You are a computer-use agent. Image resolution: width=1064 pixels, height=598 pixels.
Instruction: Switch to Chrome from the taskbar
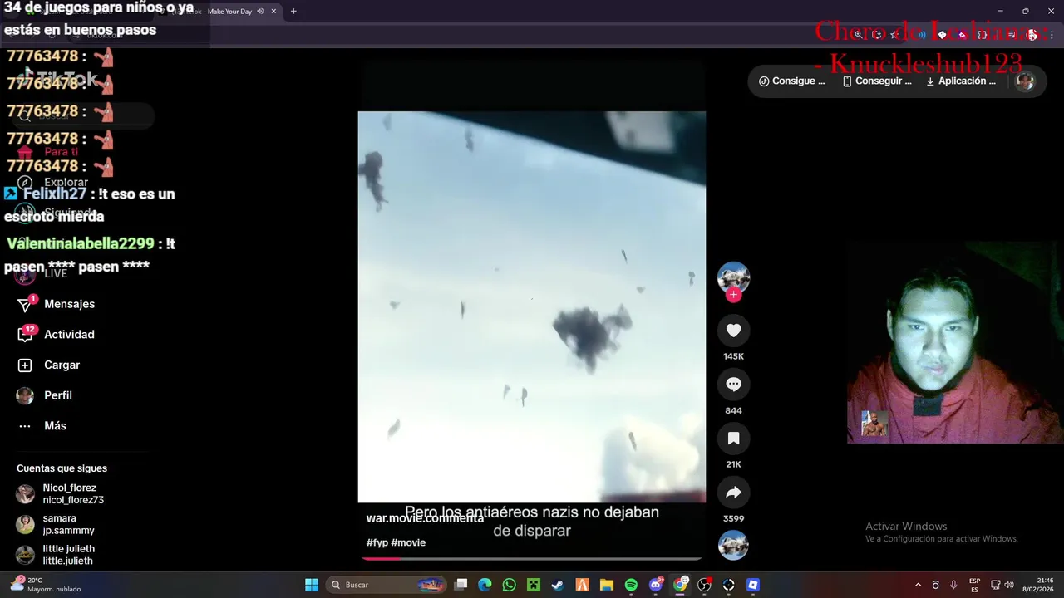(680, 585)
